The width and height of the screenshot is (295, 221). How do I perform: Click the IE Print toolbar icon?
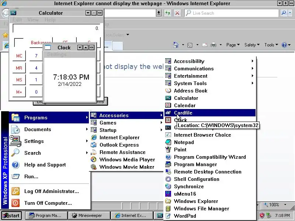(214, 45)
